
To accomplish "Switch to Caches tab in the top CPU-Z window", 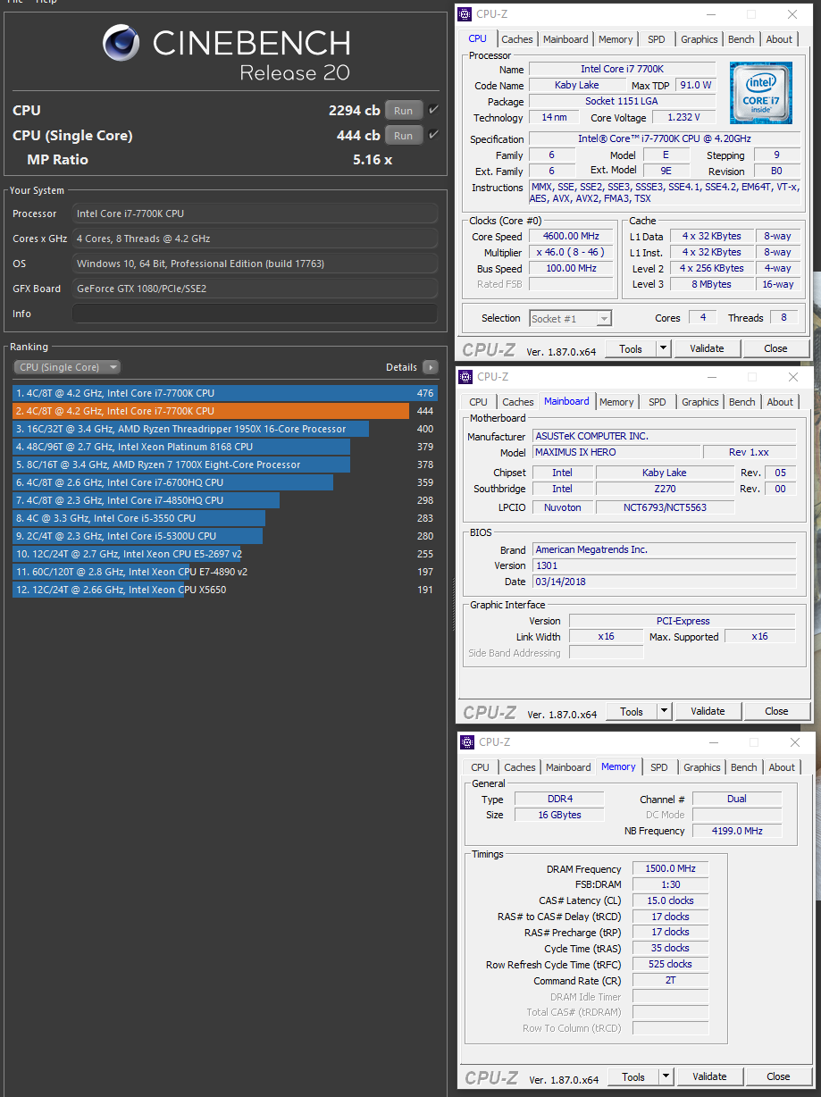I will click(517, 39).
